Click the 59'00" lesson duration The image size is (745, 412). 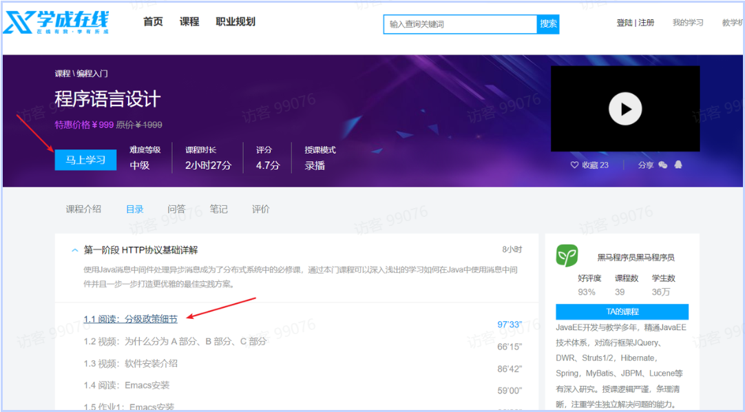[x=510, y=391]
